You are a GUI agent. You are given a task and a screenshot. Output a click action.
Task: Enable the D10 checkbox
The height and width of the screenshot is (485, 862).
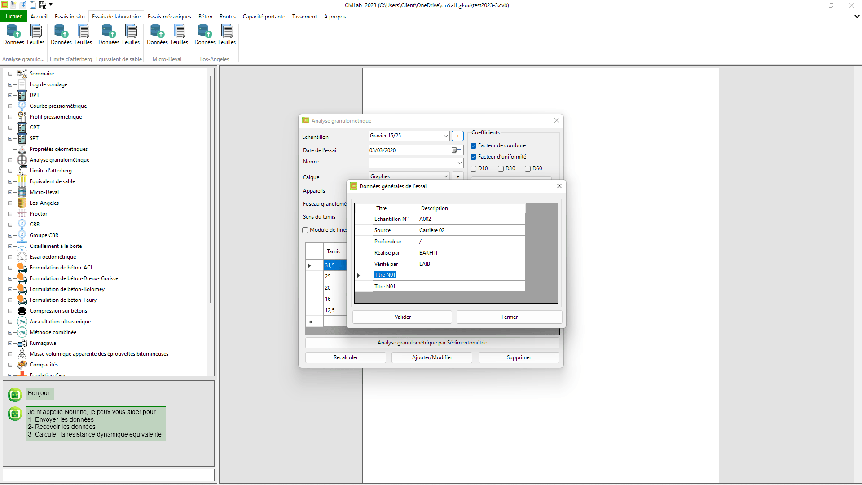(473, 168)
